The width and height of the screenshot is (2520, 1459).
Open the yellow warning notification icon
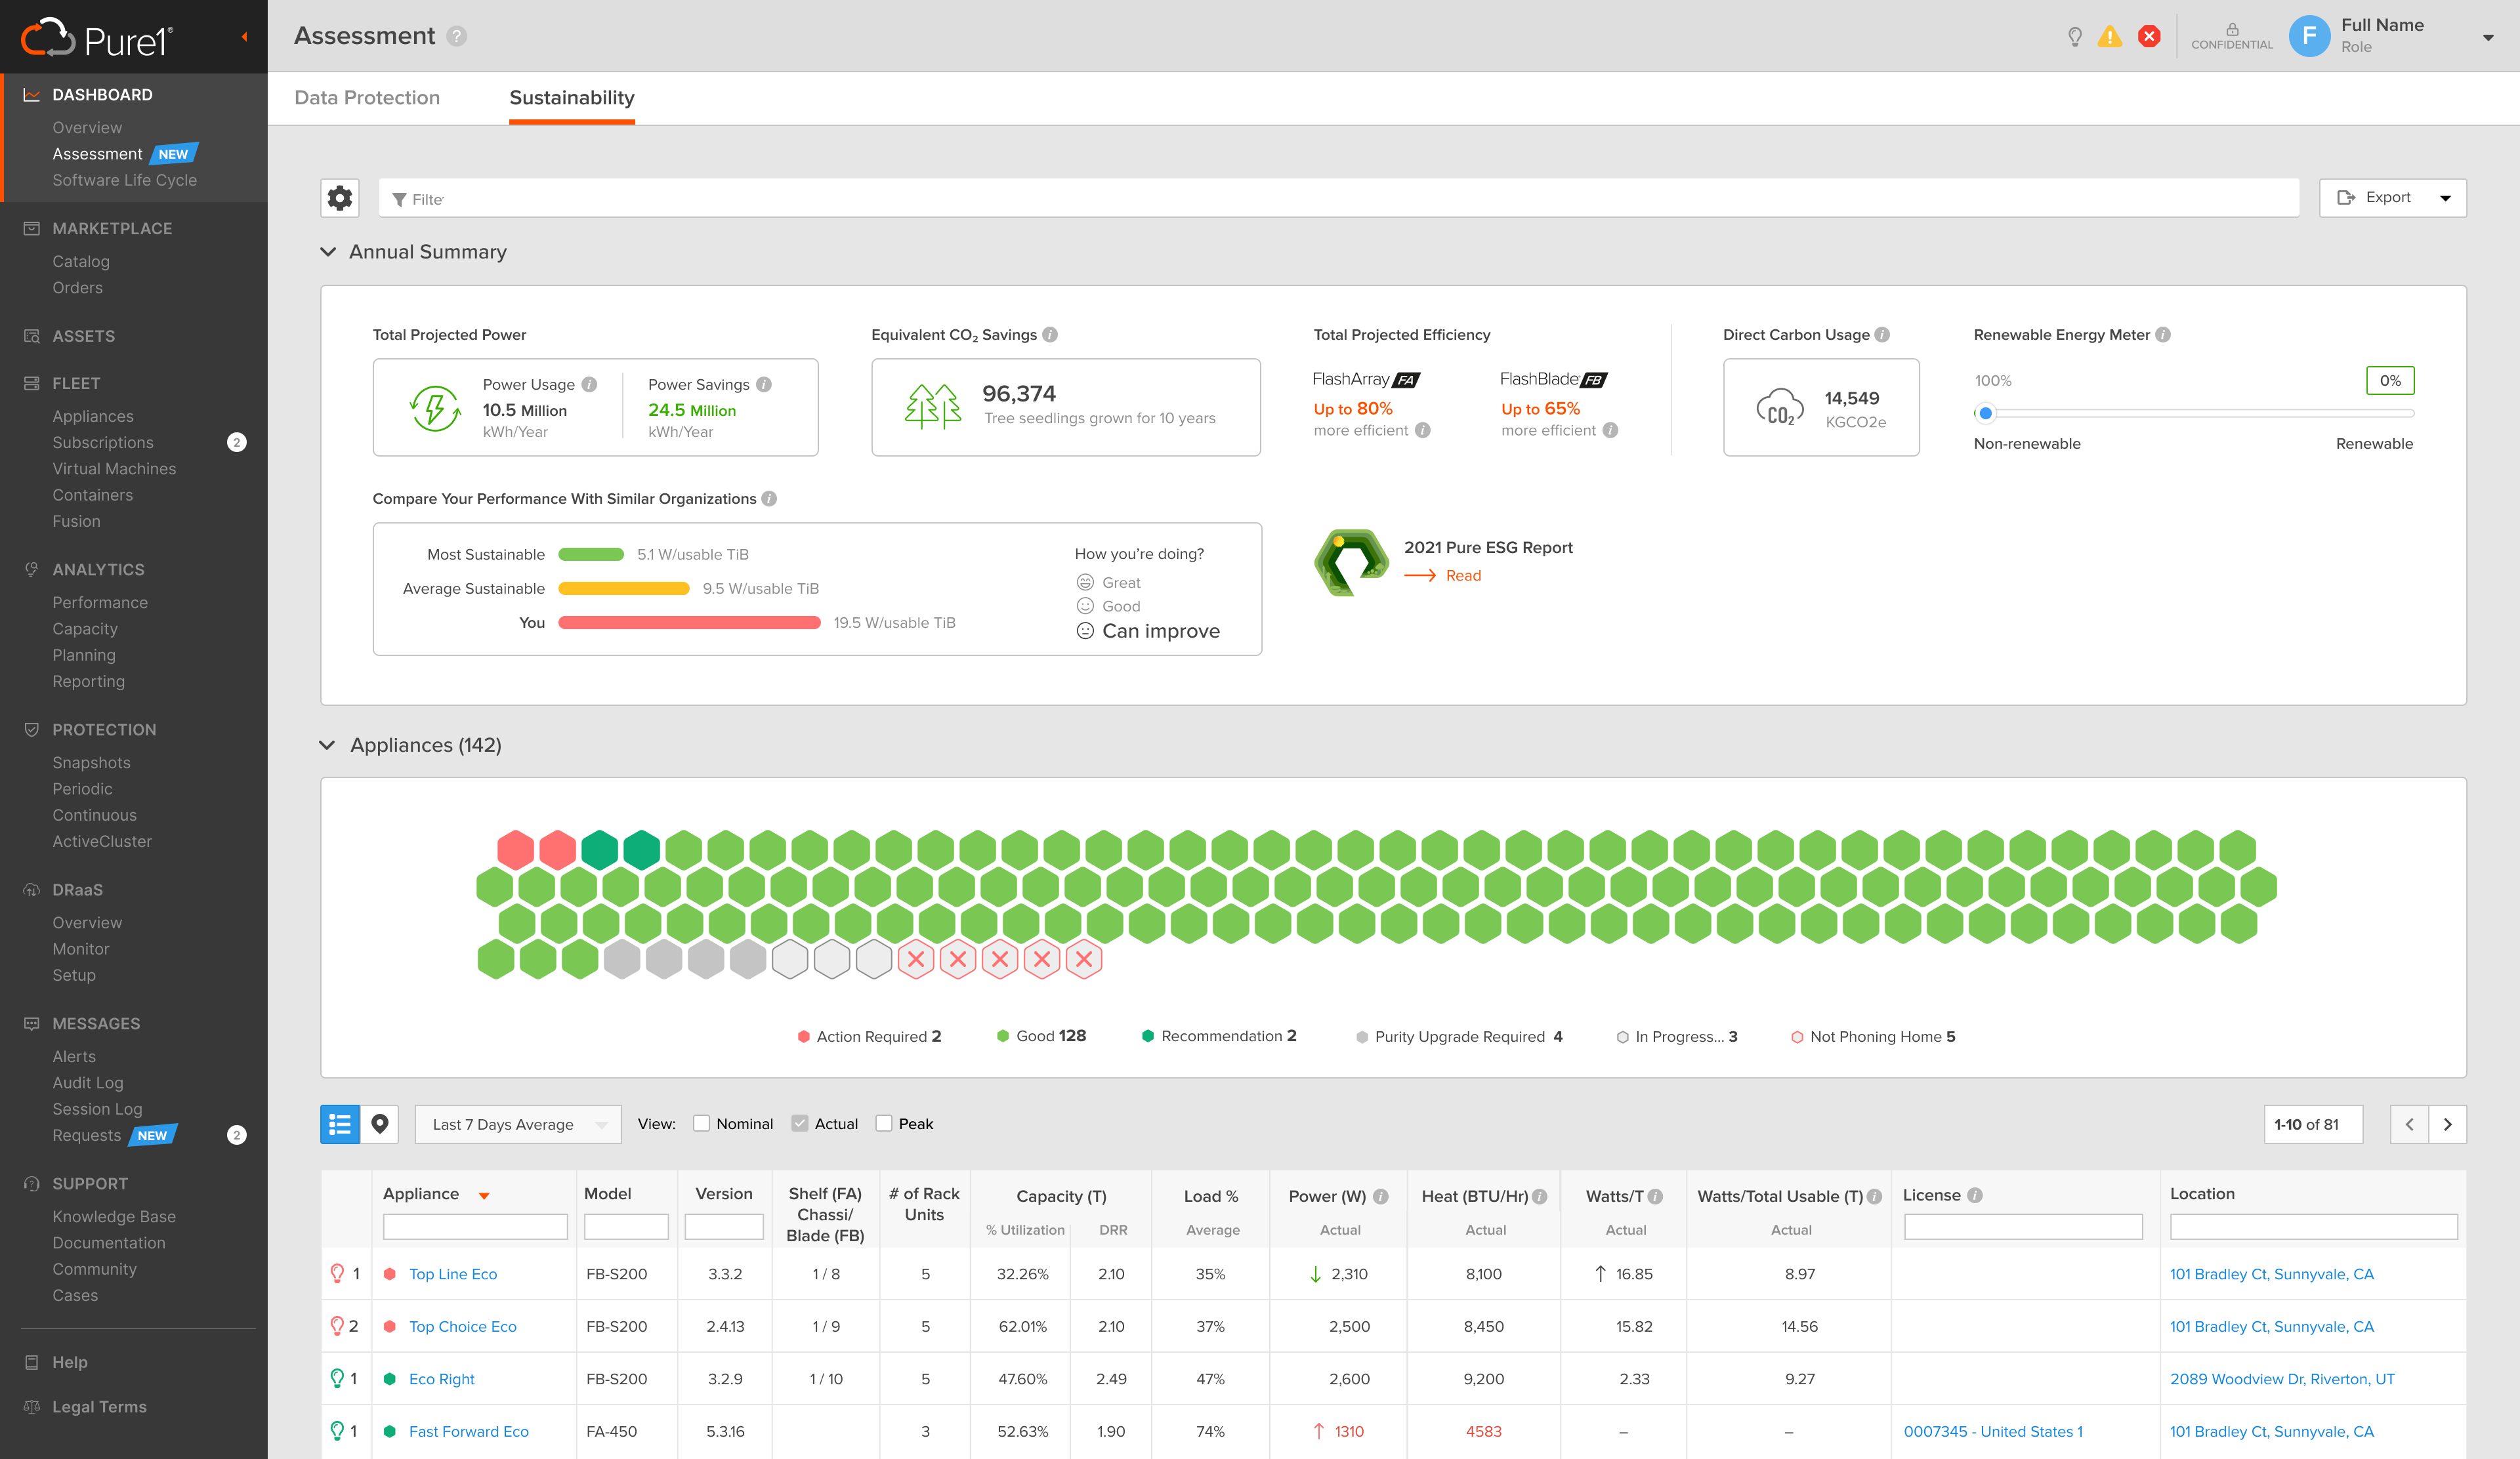2109,37
